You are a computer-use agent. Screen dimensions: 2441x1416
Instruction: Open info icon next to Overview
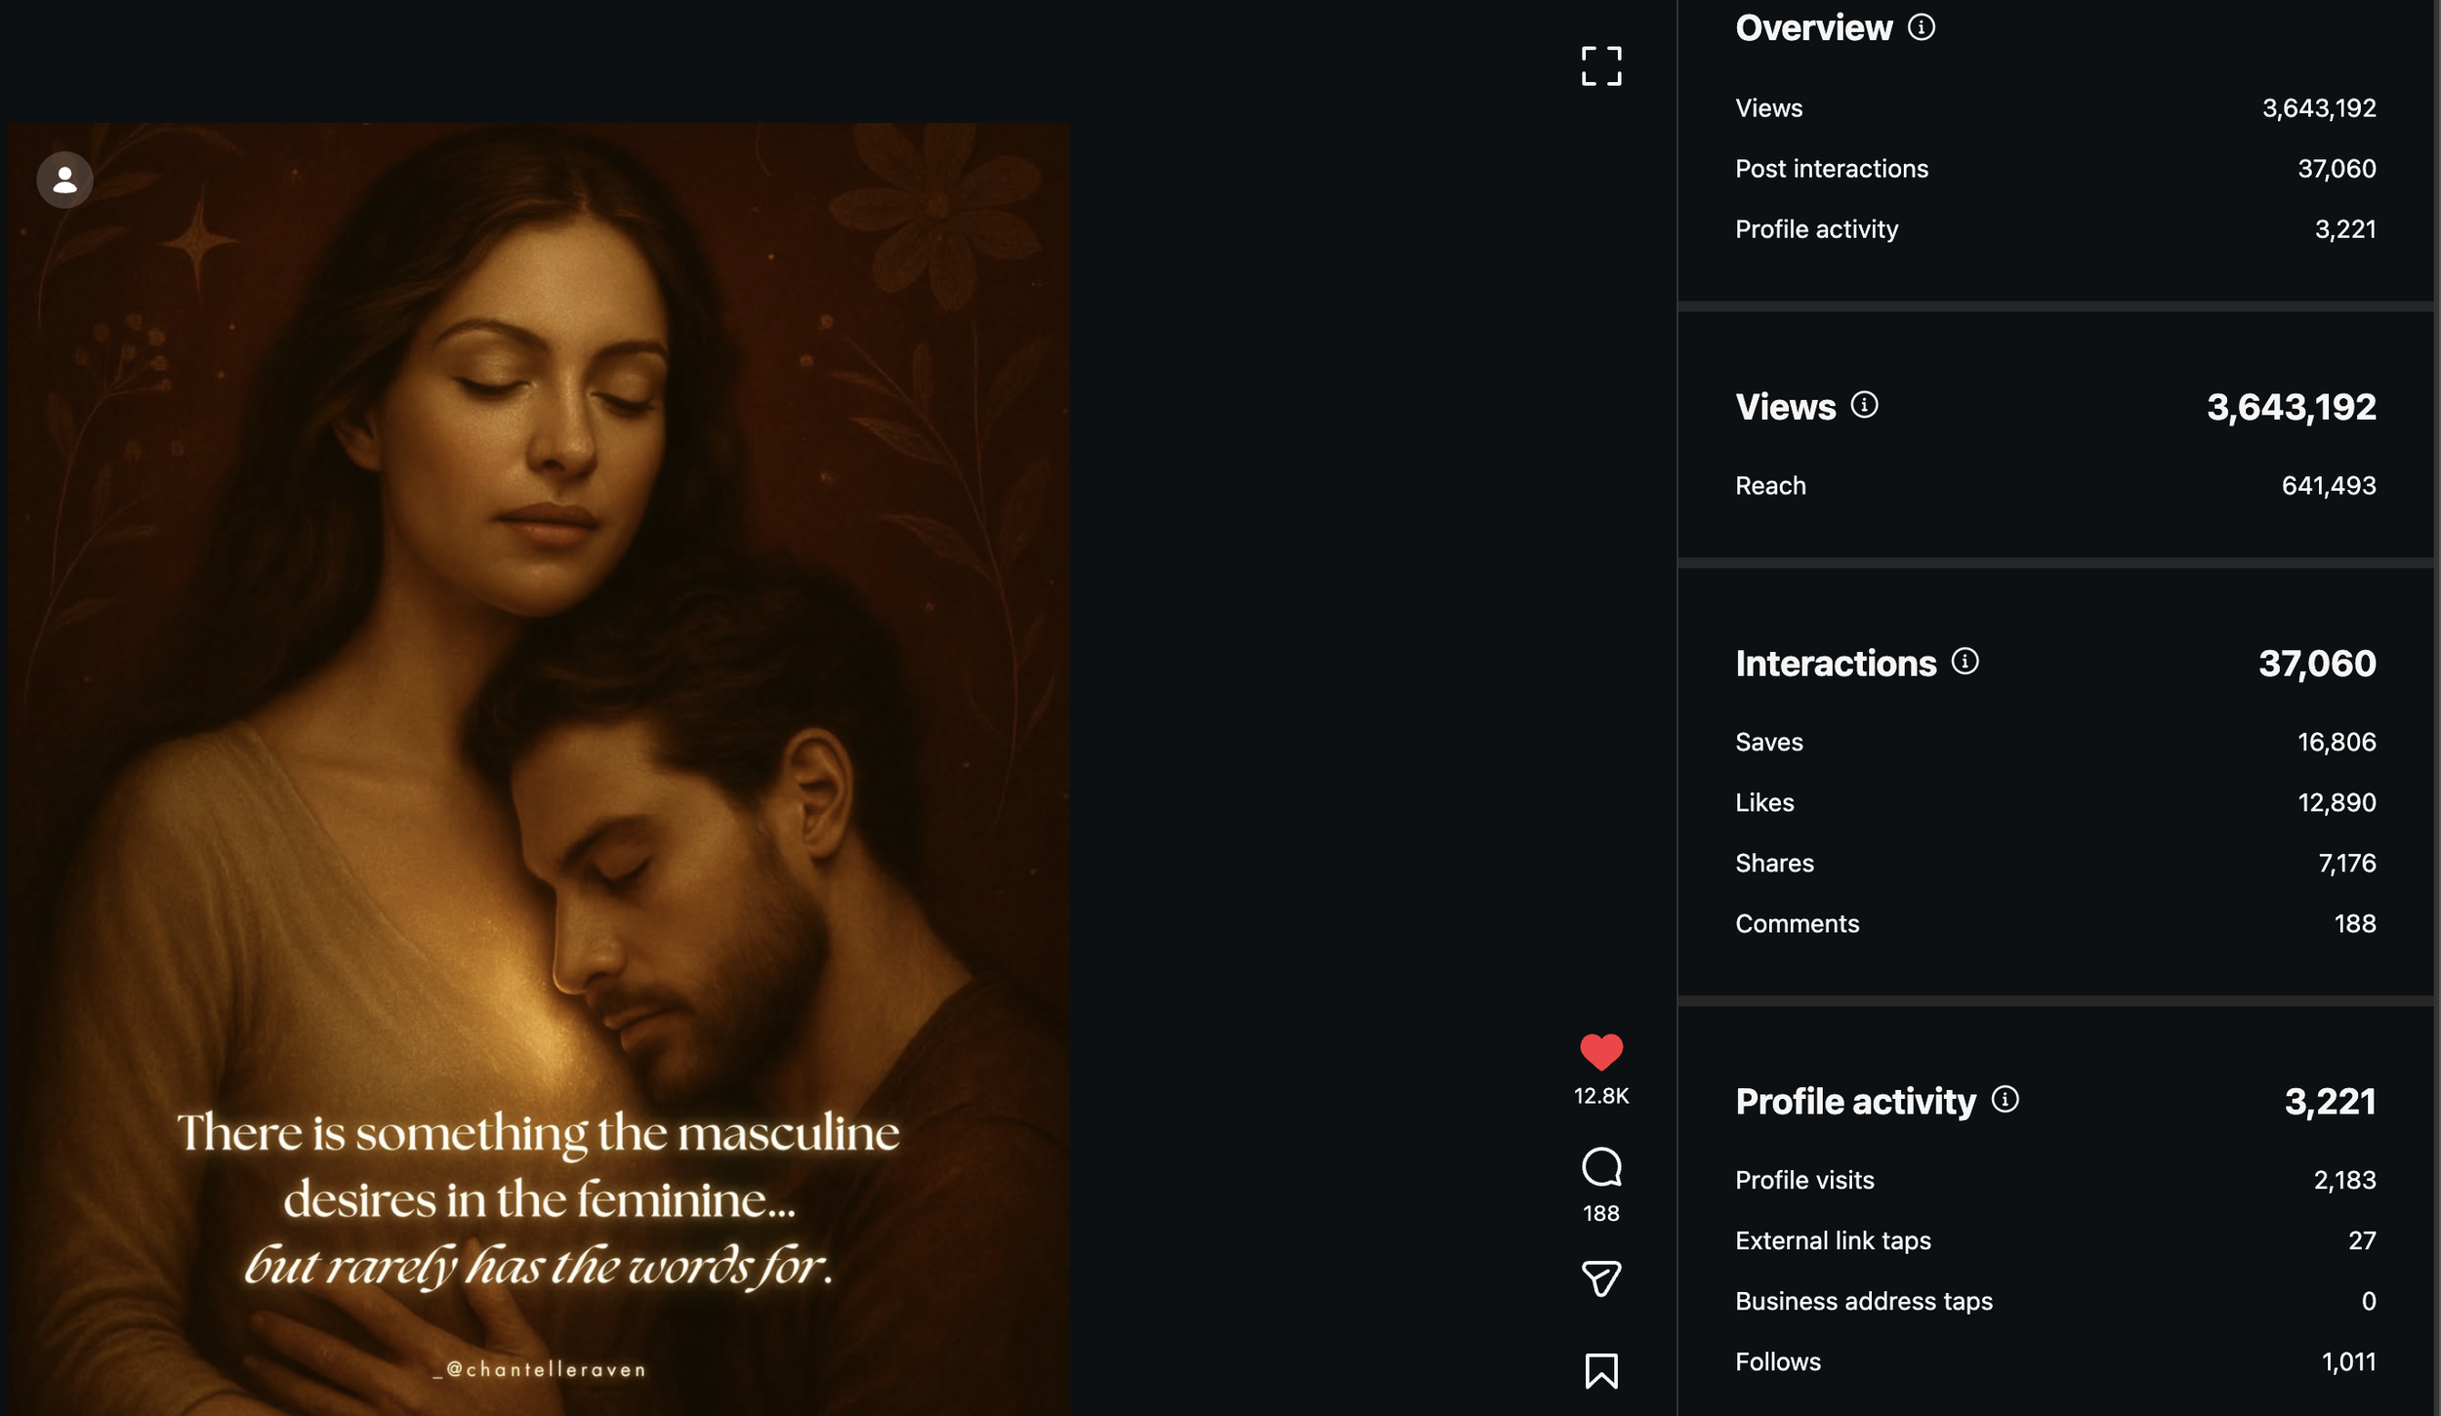[1922, 27]
